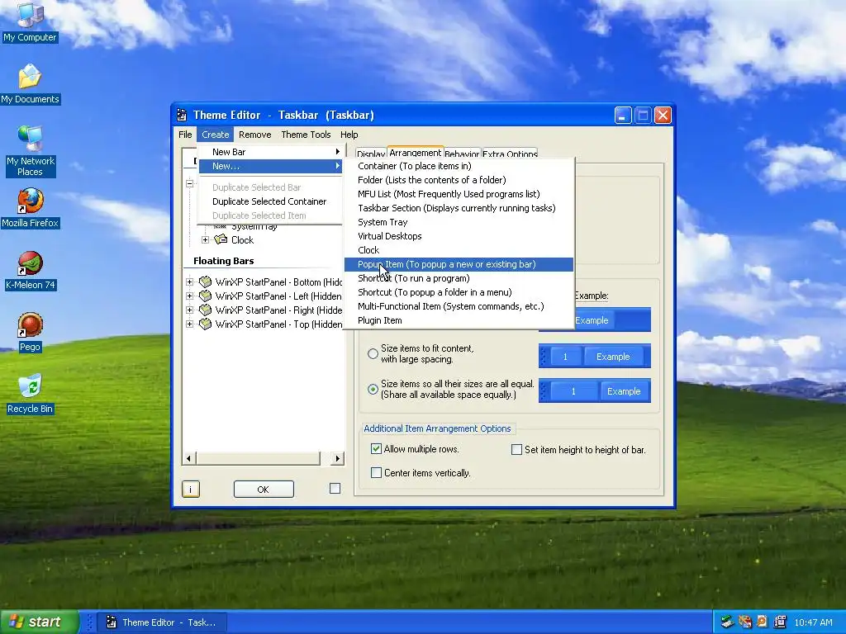The height and width of the screenshot is (634, 846).
Task: Choose Taskbar Section menu entry
Action: [x=459, y=208]
